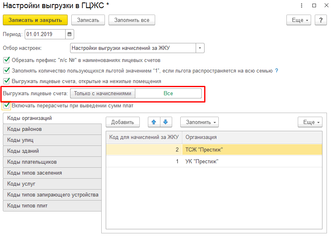Move selected row down with arrow

pos(166,122)
